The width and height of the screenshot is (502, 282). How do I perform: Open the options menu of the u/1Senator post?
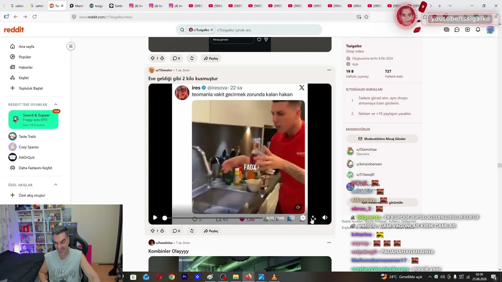click(x=329, y=70)
